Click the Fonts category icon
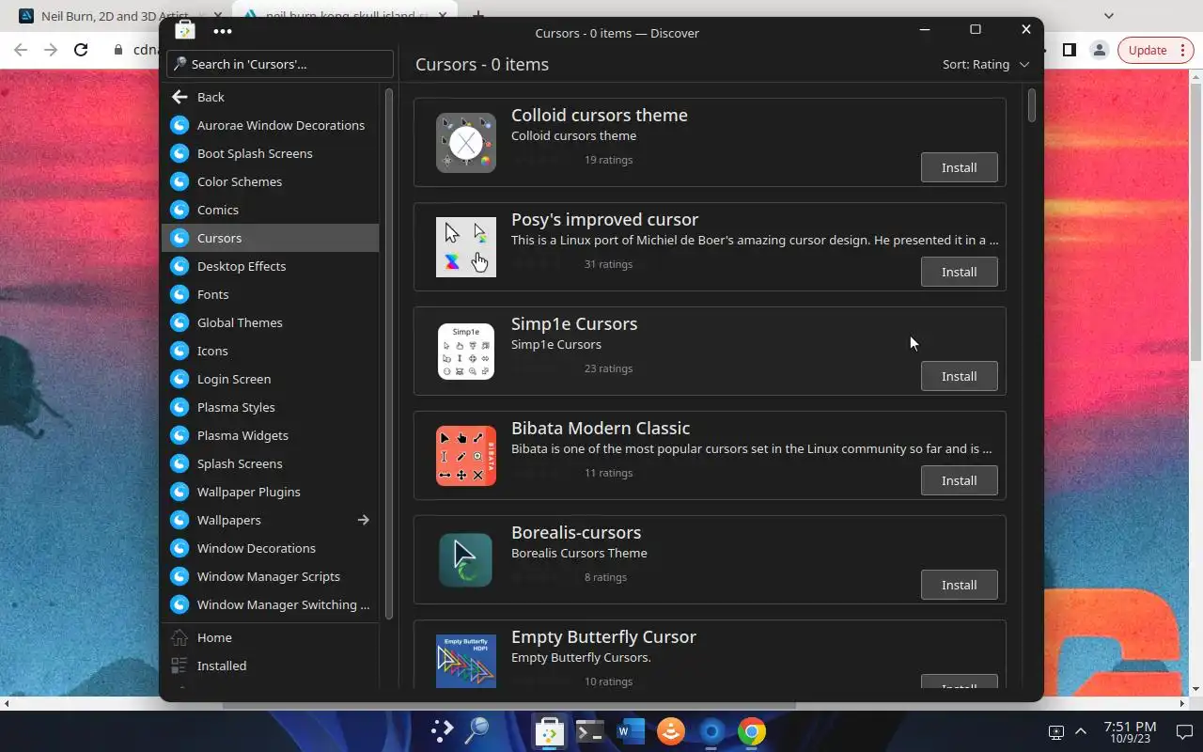1203x752 pixels. [180, 294]
